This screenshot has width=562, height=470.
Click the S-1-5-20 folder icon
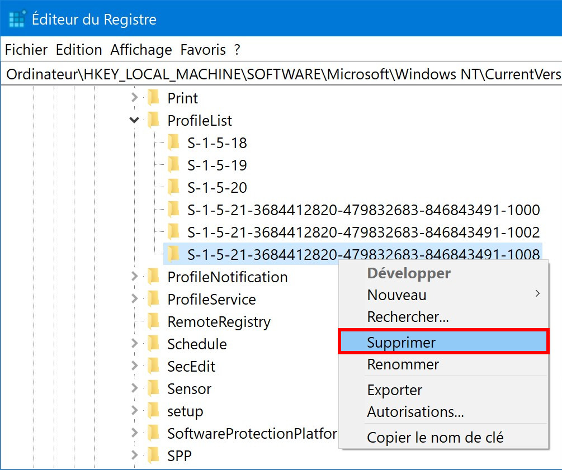[173, 187]
